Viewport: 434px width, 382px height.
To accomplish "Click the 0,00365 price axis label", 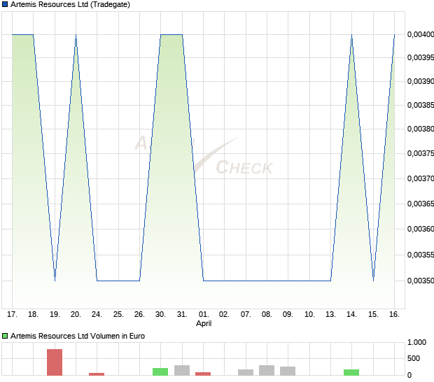I will (421, 204).
